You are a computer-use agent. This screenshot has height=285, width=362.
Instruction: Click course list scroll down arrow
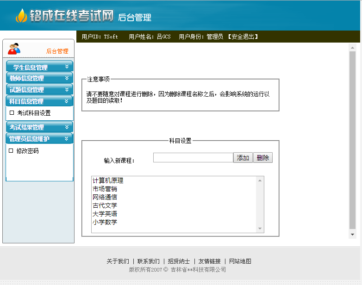tap(260, 229)
